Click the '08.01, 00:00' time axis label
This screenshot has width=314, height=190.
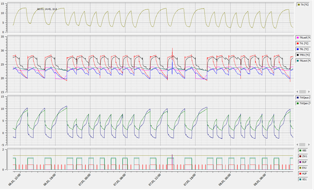225,180
